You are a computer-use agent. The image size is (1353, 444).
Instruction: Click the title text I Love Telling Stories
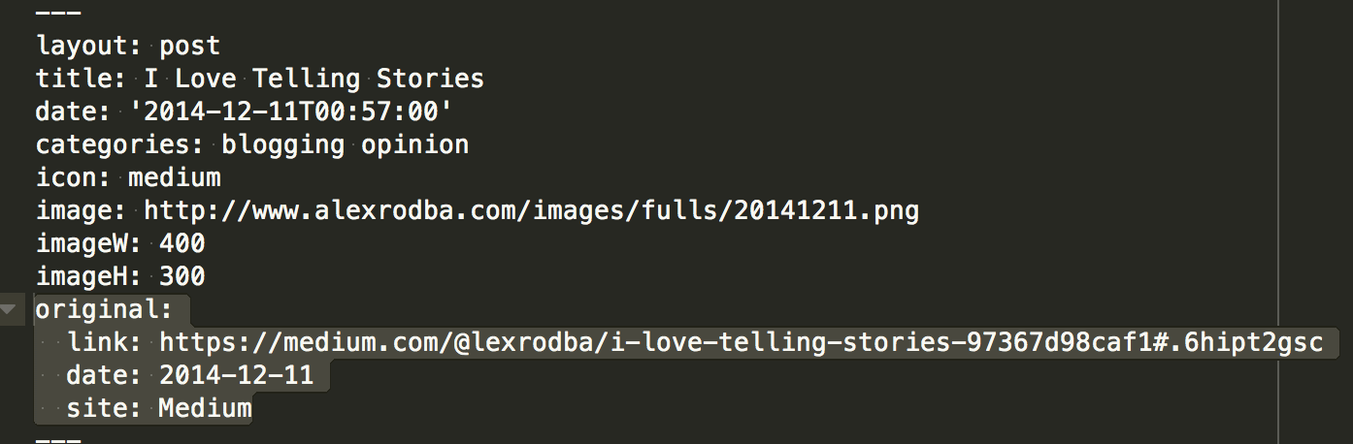(313, 79)
